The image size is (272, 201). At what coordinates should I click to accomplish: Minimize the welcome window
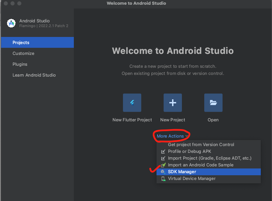point(13,3)
